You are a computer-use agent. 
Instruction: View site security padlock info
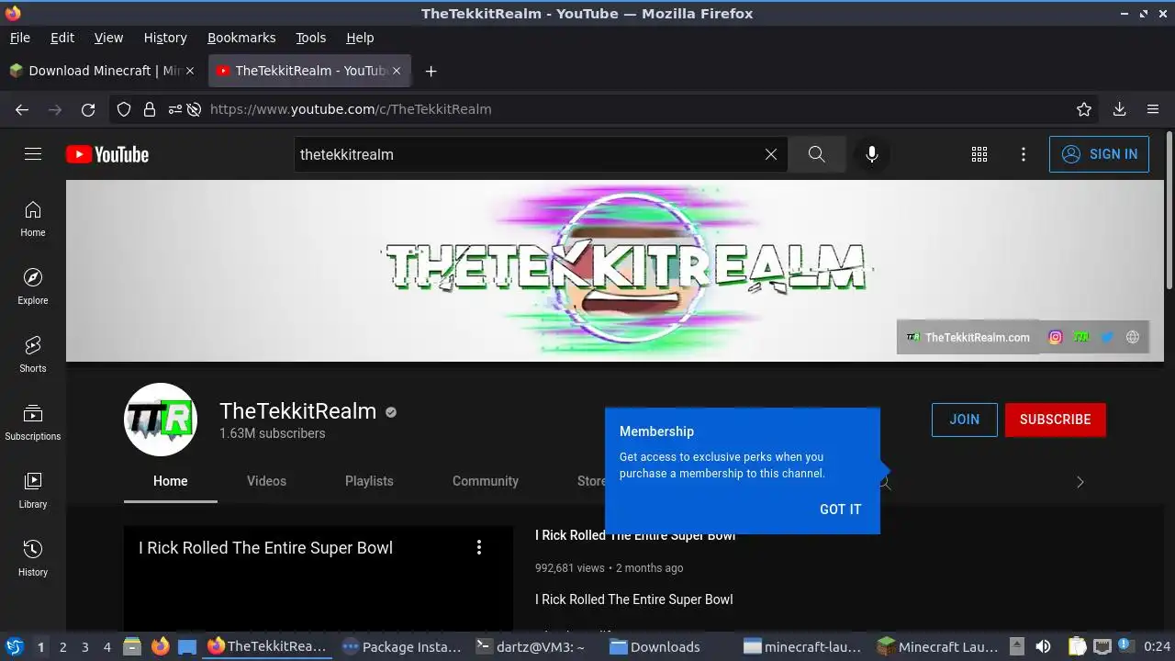pos(150,109)
